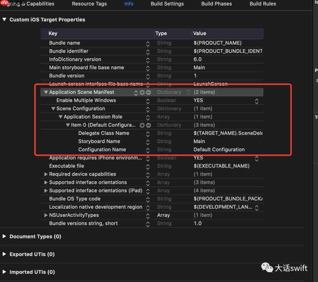
Task: Collapse the Application Scene Manifest entry
Action: click(46, 92)
